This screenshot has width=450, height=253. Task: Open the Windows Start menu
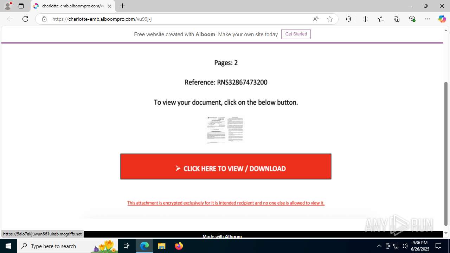click(8, 246)
